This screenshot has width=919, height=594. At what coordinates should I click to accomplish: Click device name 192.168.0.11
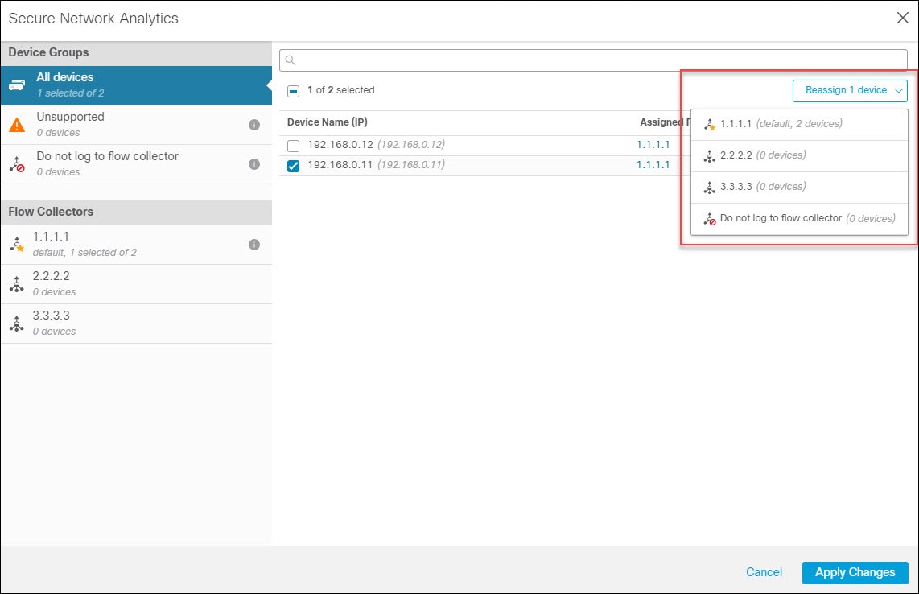click(340, 165)
